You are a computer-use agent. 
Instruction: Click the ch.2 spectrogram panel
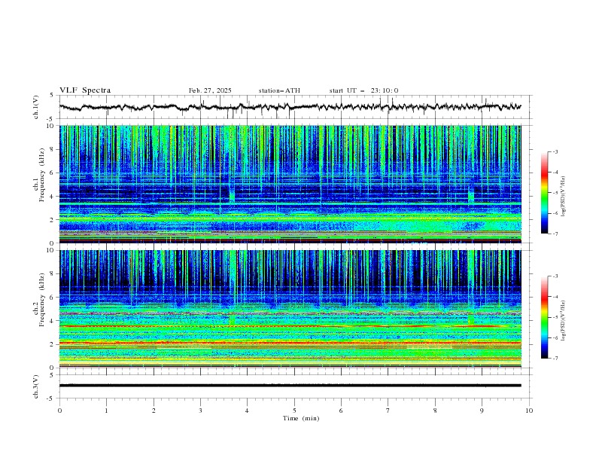(x=290, y=309)
